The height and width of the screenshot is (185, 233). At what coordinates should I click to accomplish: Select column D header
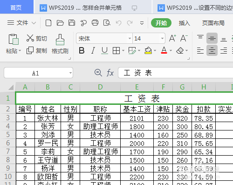[100, 87]
